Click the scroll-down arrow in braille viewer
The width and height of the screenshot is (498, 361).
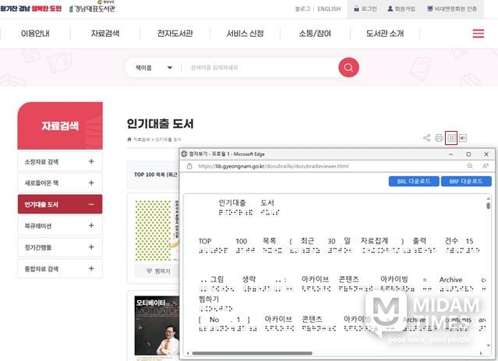pos(488,345)
